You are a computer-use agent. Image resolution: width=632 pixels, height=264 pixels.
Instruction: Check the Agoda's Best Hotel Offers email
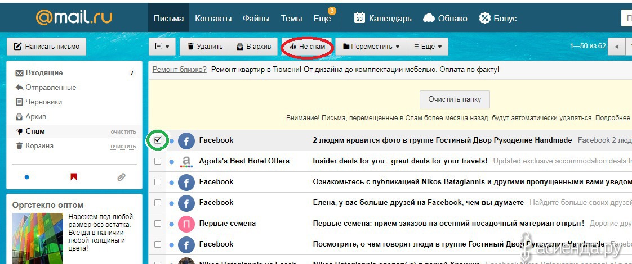158,161
